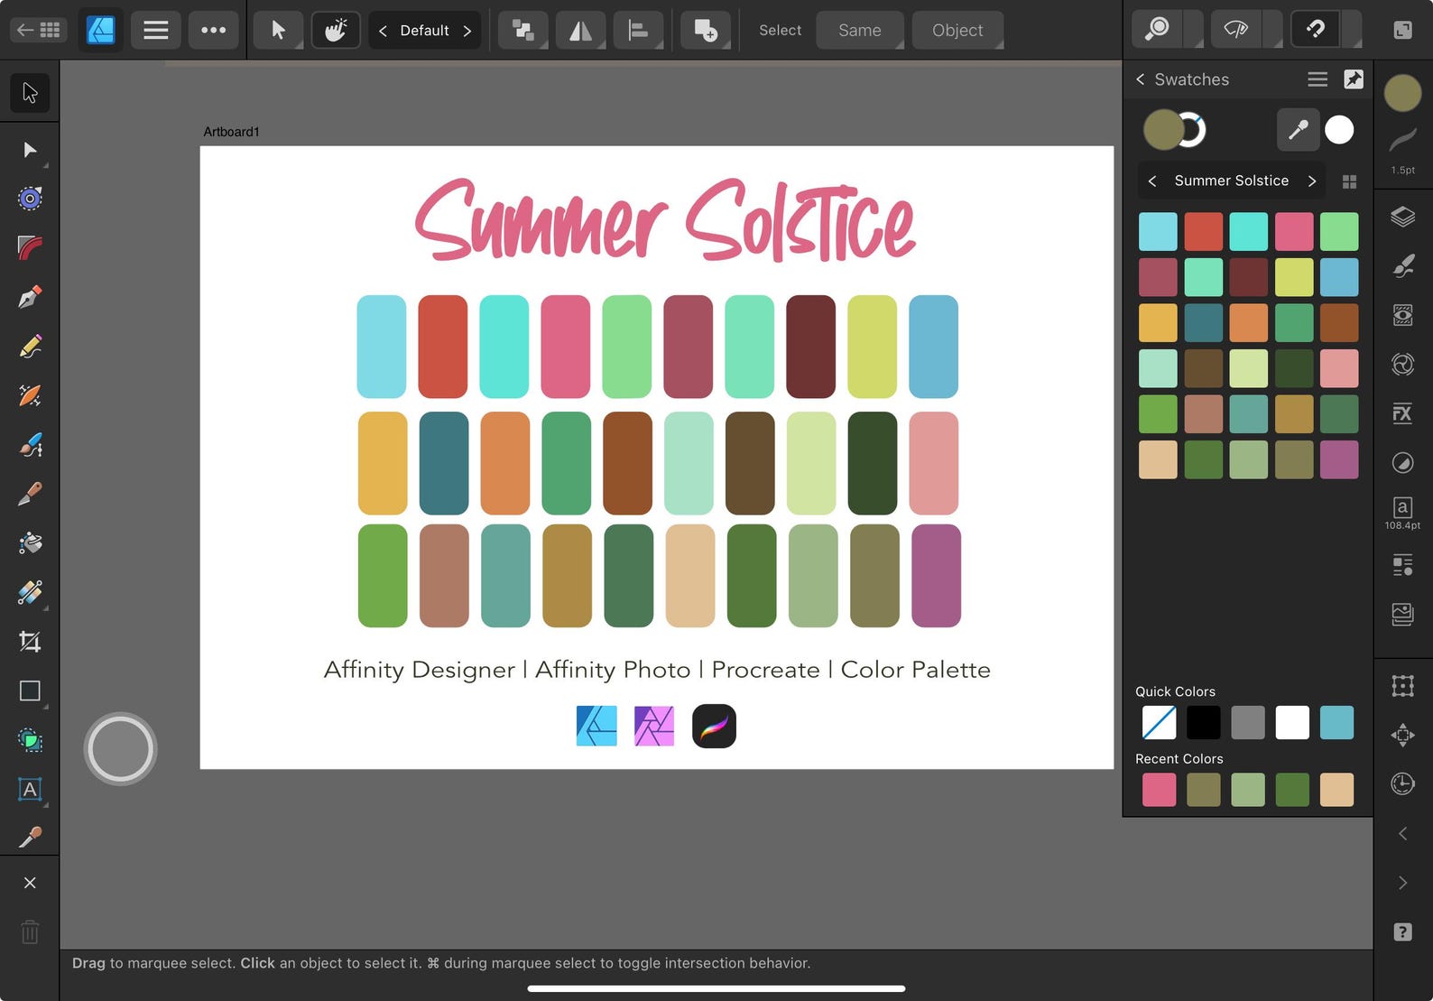Viewport: 1433px width, 1001px height.
Task: Toggle the swatch grid view
Action: 1349,181
